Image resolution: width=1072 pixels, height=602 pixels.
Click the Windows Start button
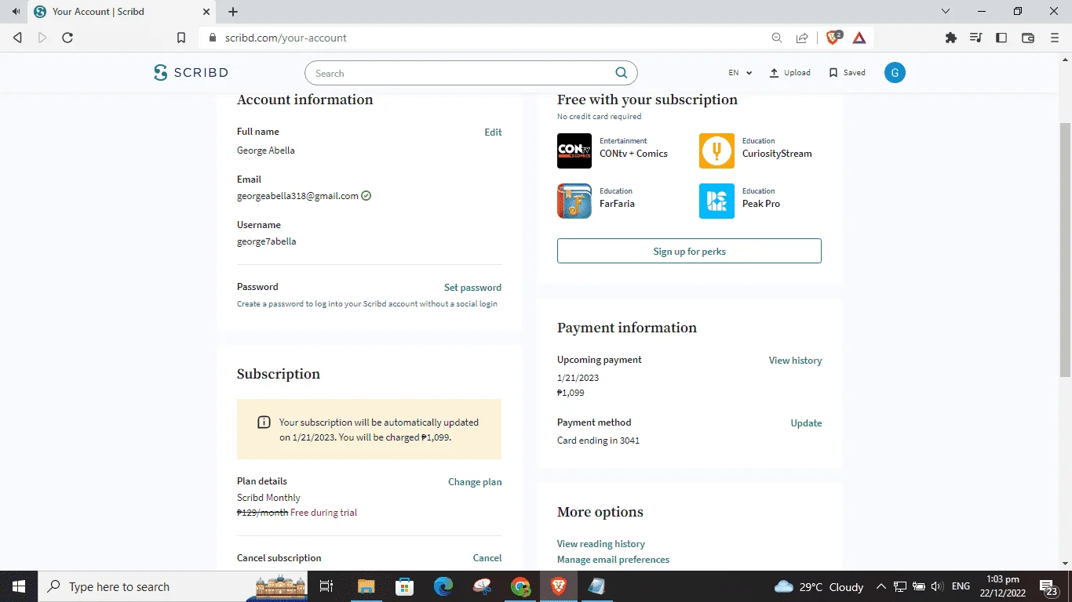coord(18,586)
